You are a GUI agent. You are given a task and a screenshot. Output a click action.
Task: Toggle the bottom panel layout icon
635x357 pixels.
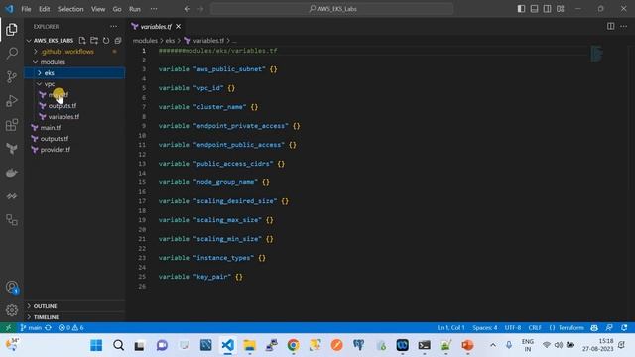click(534, 9)
